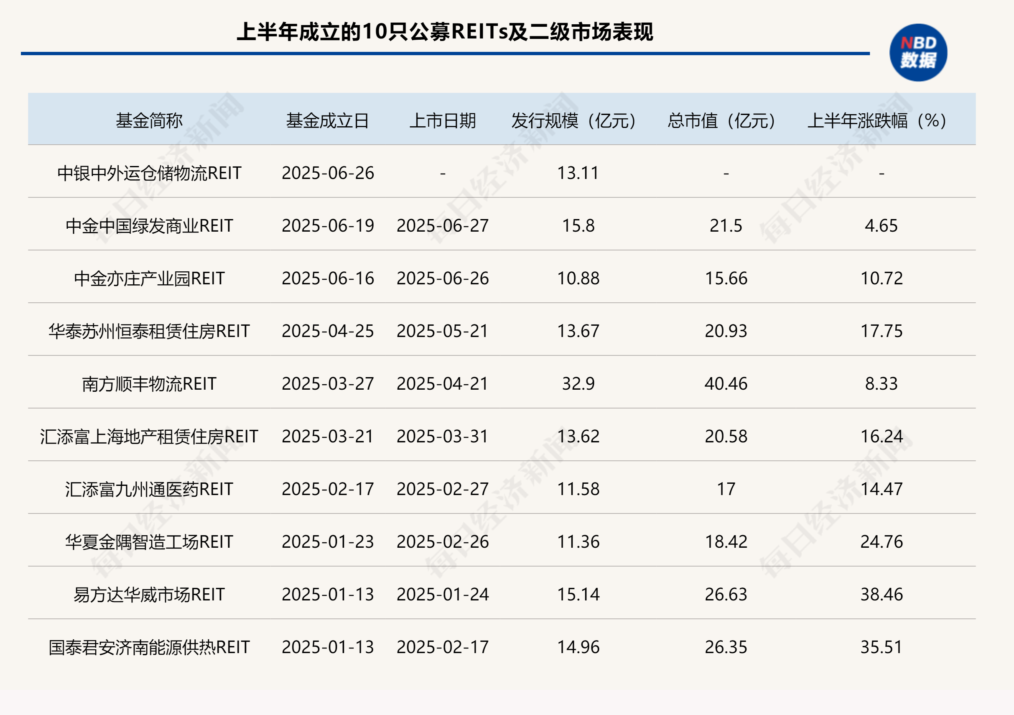Click market value 18.42
This screenshot has height=715, width=1014.
[726, 541]
